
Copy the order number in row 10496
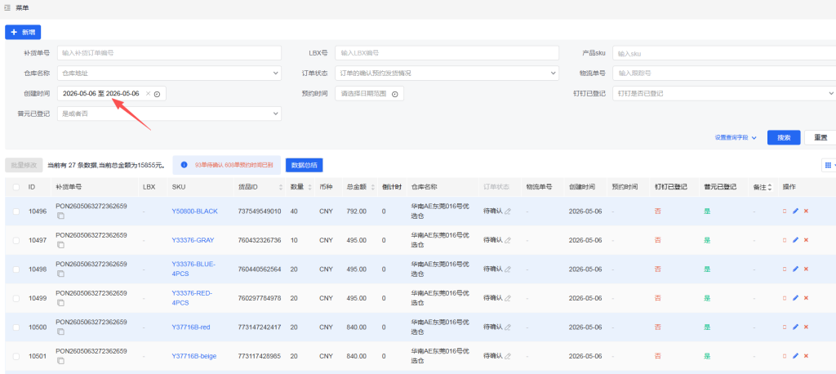(x=60, y=216)
